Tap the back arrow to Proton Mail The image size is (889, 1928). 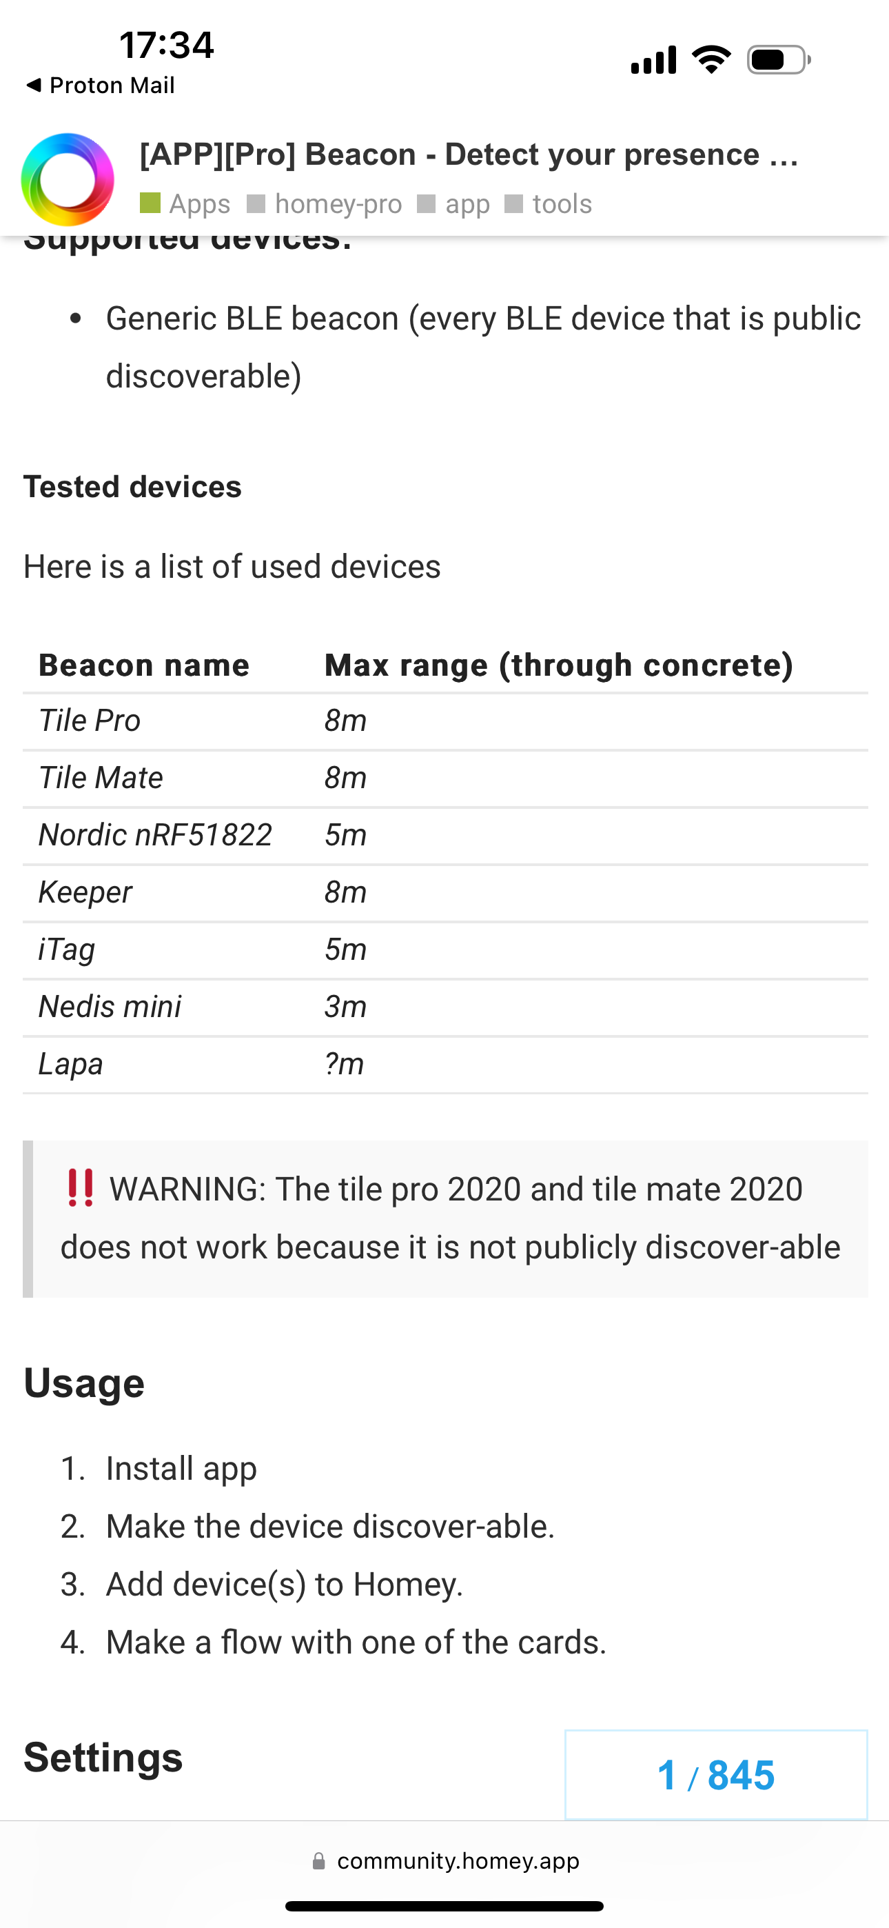point(33,86)
